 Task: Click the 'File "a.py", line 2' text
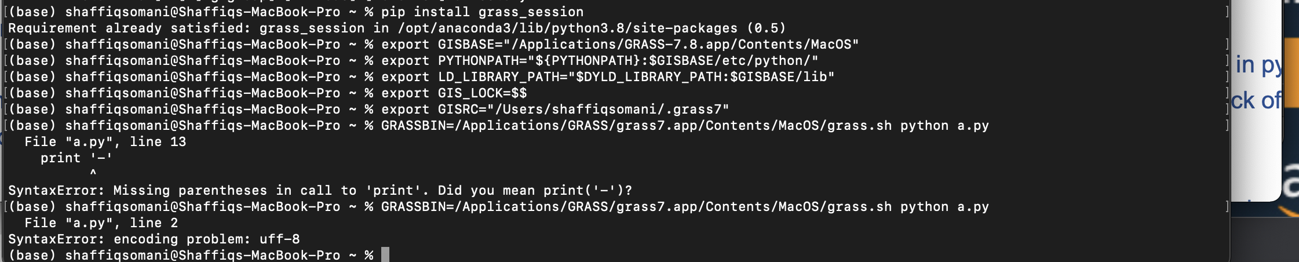(101, 223)
